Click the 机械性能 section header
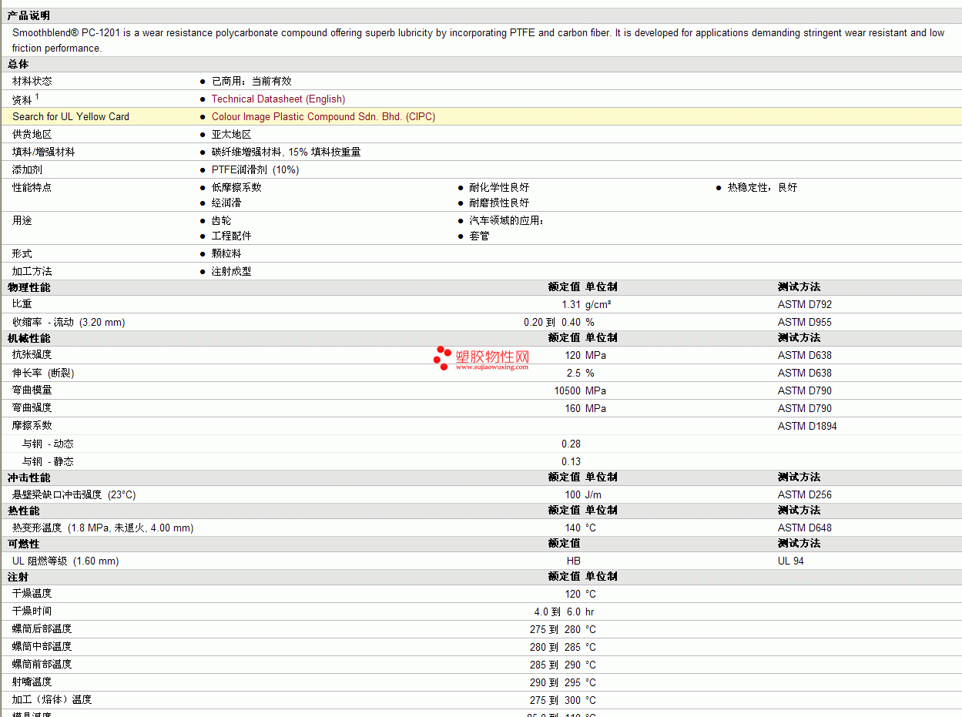Image resolution: width=962 pixels, height=717 pixels. tap(29, 338)
